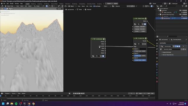Viewport: 188px width, 106px height.
Task: Open File Explorer from the taskbar
Action: [x=12, y=104]
